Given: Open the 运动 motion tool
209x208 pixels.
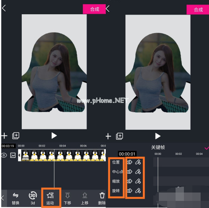Looking at the screenshot, I should [x=50, y=198].
